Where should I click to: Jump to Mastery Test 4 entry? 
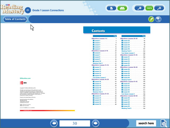pyautogui.click(x=126, y=79)
